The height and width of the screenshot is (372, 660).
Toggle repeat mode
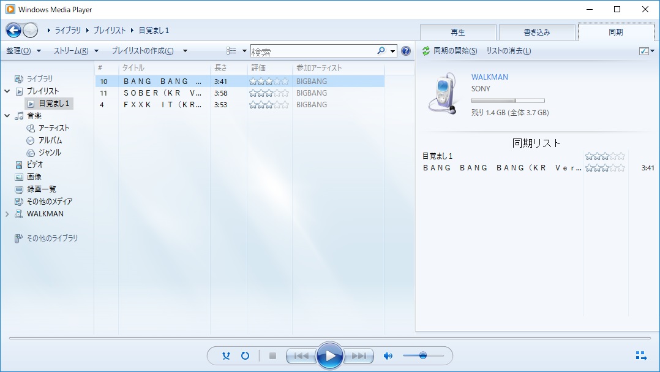(x=245, y=356)
